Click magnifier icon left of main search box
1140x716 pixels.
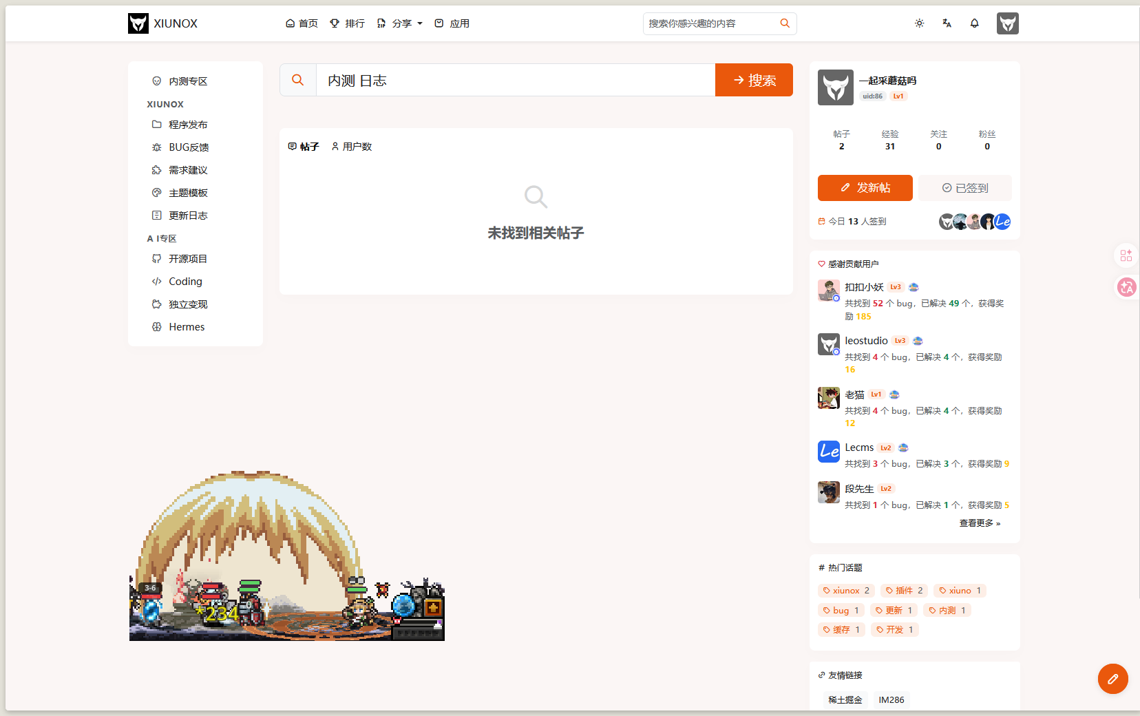pyautogui.click(x=298, y=80)
